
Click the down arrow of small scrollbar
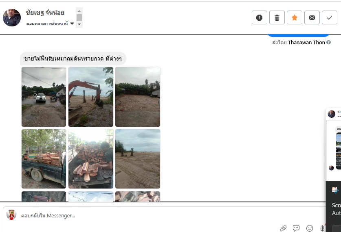pos(79,24)
